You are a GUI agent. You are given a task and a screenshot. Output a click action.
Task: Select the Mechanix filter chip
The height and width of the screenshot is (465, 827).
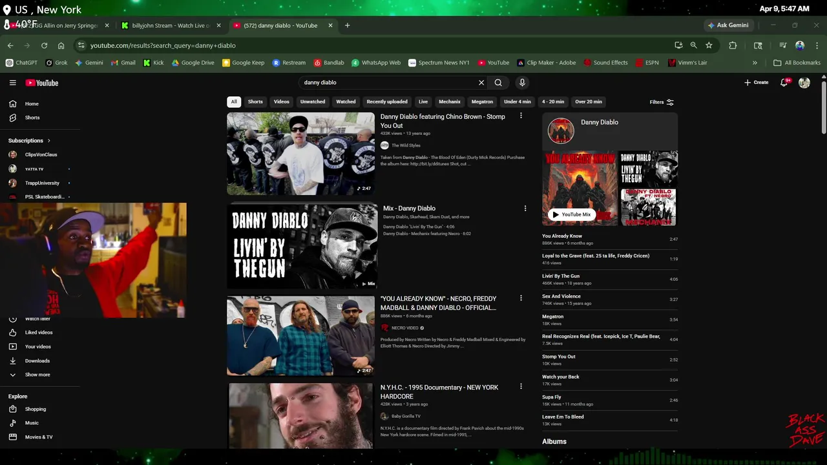click(450, 101)
